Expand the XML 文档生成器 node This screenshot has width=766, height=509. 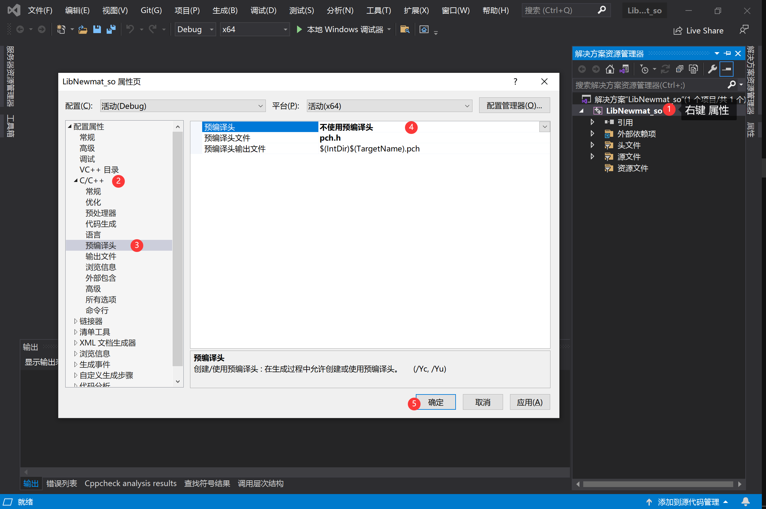75,343
